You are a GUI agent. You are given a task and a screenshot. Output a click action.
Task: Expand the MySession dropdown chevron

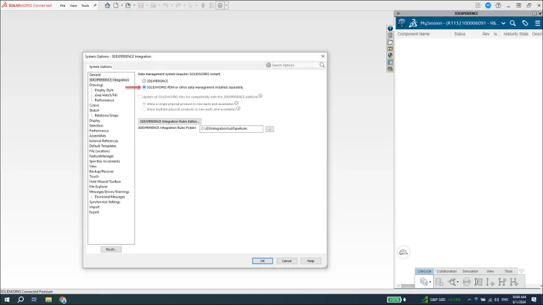coord(503,22)
